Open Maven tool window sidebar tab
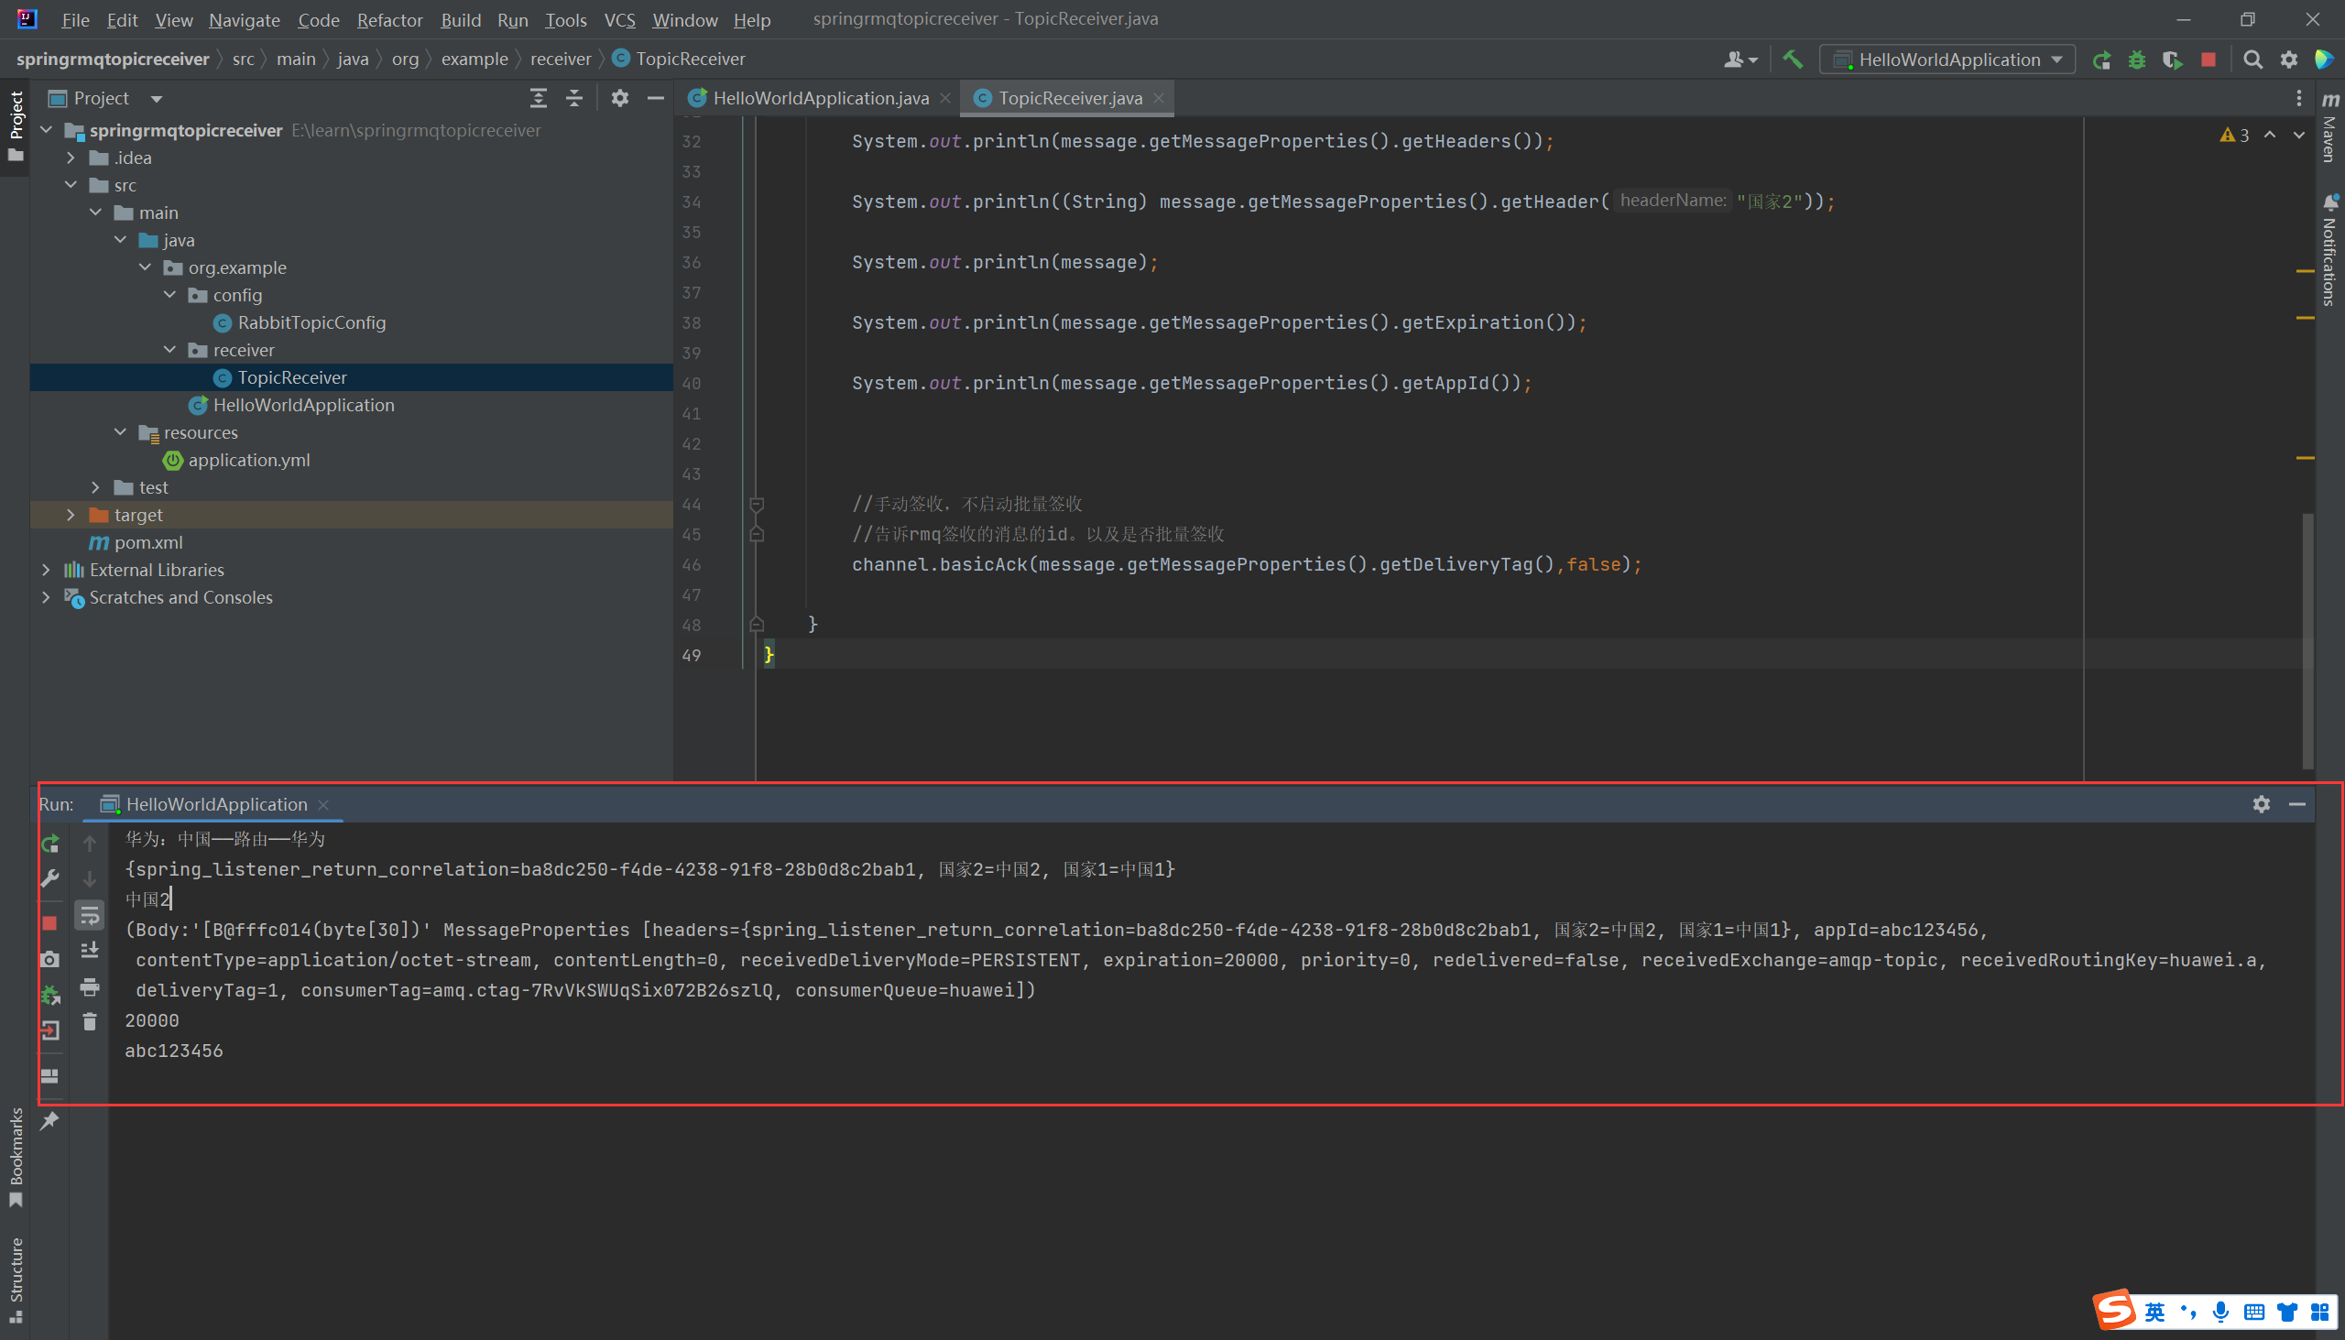This screenshot has width=2345, height=1340. coord(2329,129)
